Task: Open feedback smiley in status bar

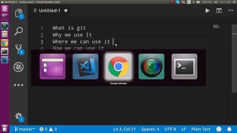Action: [x=219, y=129]
